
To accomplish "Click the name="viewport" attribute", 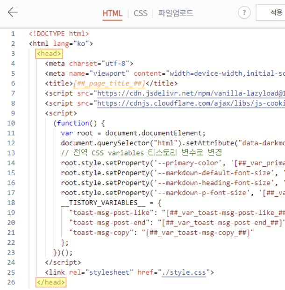I will (x=99, y=74).
